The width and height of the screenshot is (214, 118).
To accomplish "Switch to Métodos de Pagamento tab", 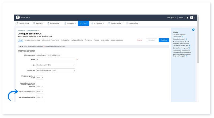I will (51, 40).
